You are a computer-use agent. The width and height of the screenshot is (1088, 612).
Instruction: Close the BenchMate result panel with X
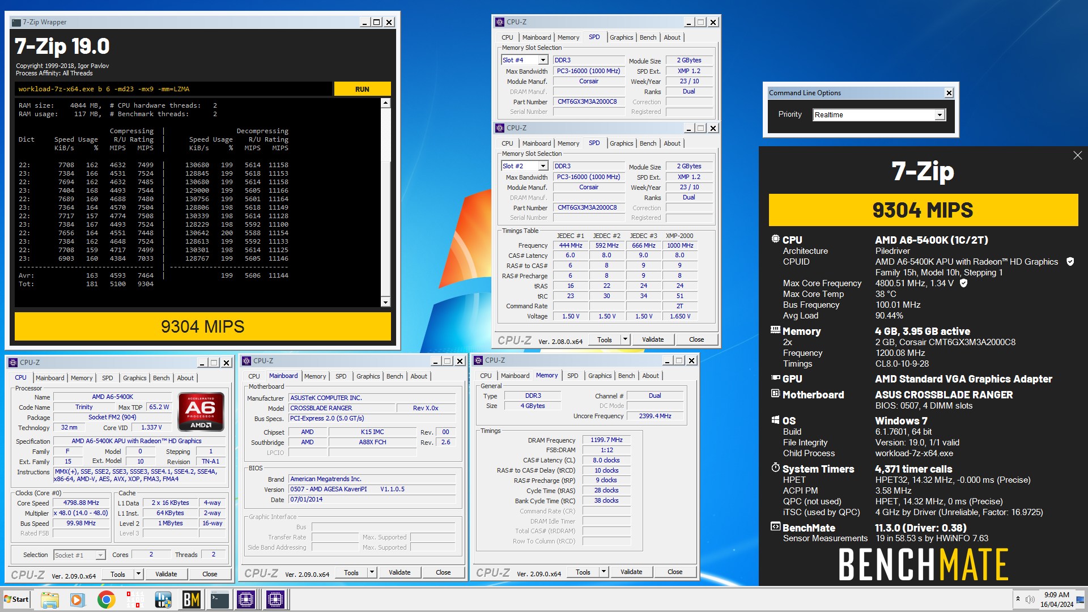1077,155
